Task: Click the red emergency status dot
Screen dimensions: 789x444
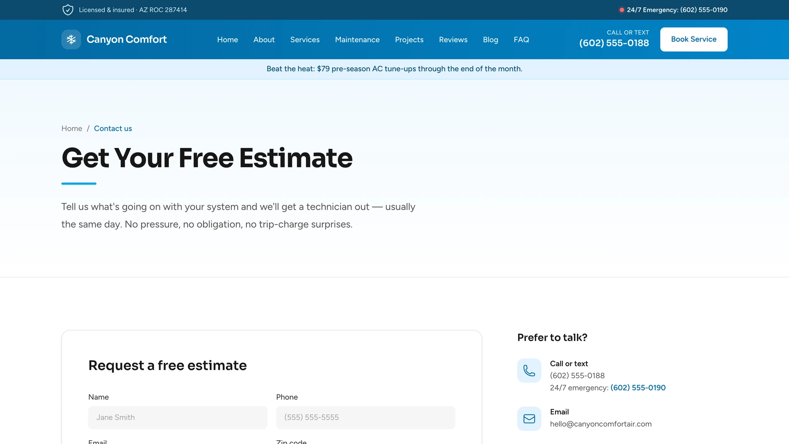Action: (622, 10)
